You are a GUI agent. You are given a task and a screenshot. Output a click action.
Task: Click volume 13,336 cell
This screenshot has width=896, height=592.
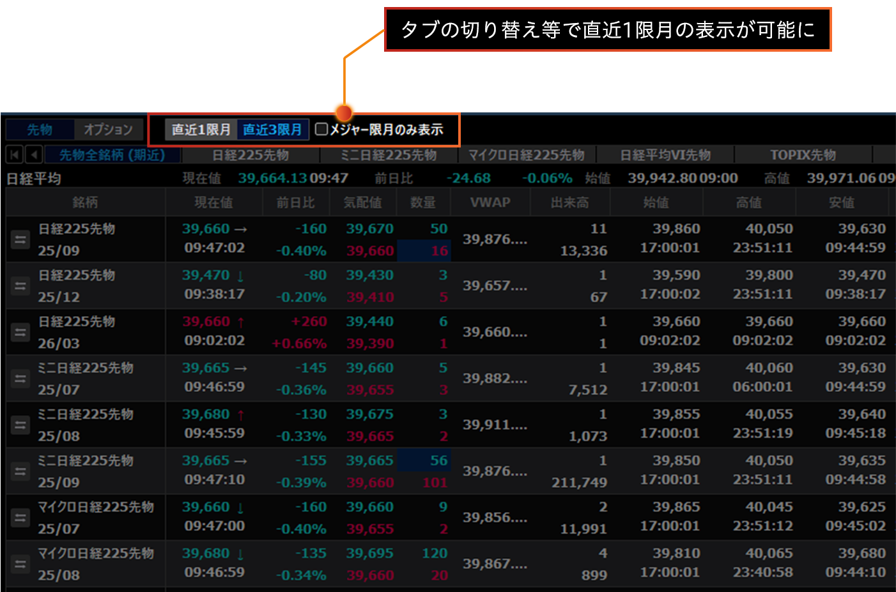pos(583,251)
